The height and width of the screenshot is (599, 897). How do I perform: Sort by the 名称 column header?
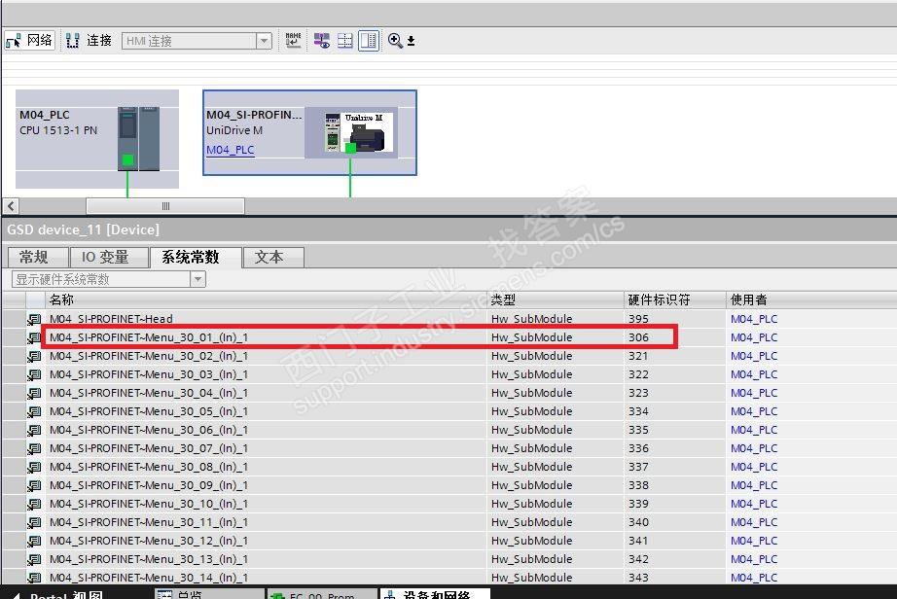click(266, 299)
